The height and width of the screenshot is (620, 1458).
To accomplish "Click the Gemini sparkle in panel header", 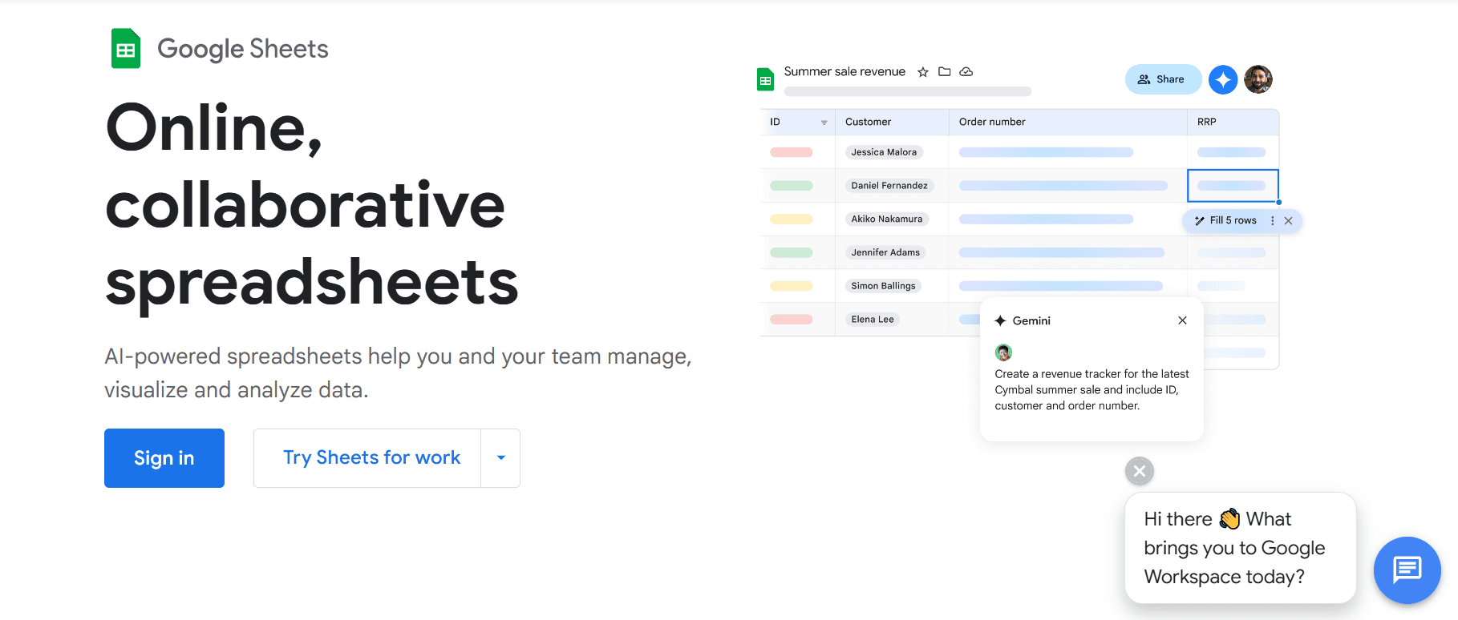I will point(1000,320).
